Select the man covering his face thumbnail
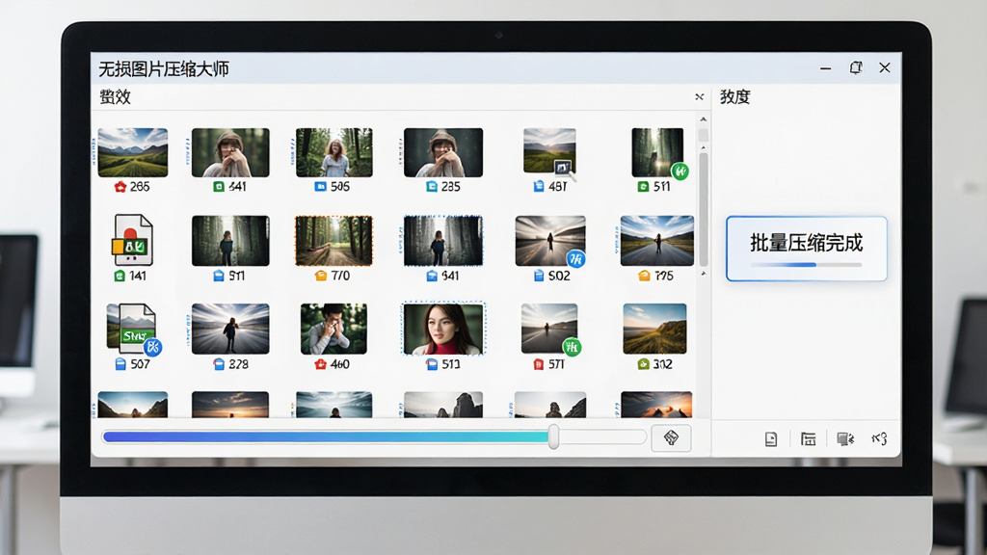Viewport: 987px width, 555px height. point(333,329)
